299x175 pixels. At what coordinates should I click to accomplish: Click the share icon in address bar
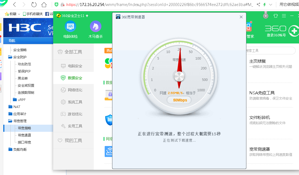258,4
